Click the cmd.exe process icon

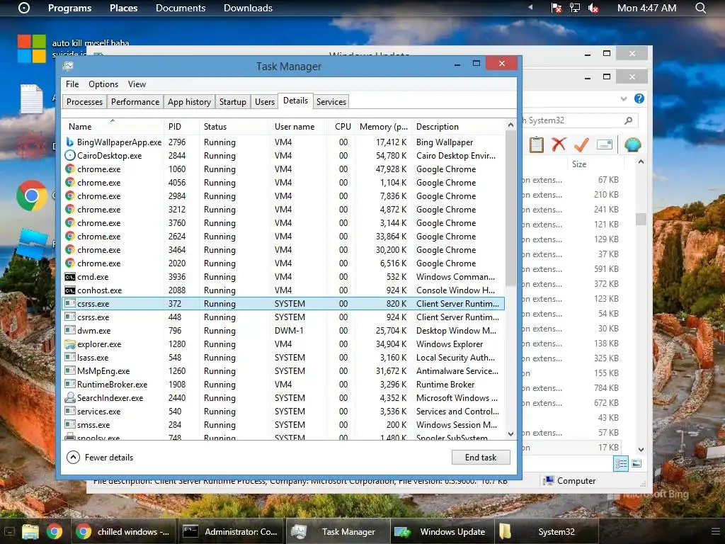(x=70, y=277)
